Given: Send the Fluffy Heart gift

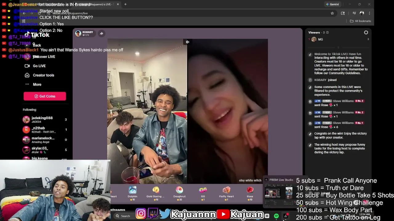Looking at the screenshot, I should coord(226,193).
